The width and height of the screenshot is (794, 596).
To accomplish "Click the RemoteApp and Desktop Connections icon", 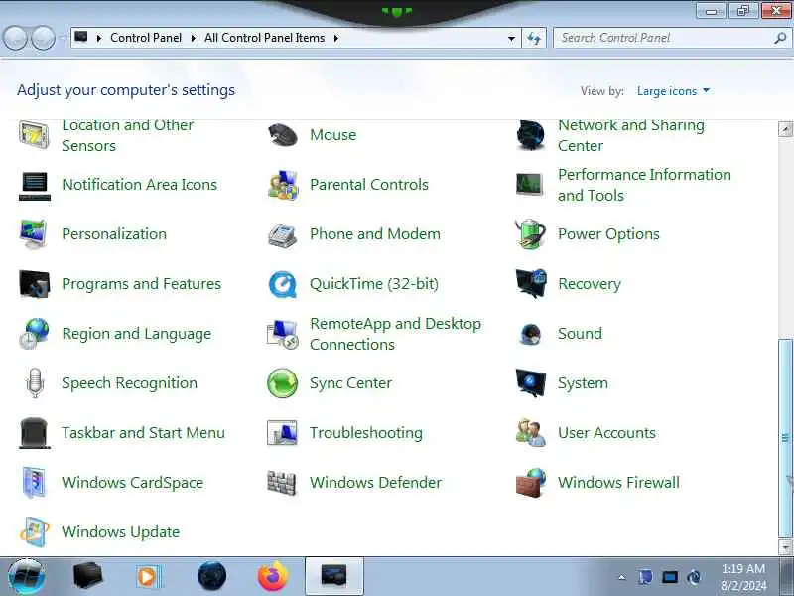I will pyautogui.click(x=282, y=334).
